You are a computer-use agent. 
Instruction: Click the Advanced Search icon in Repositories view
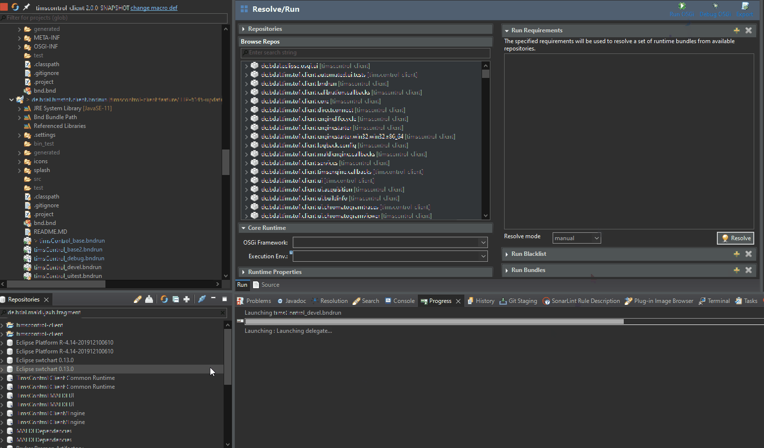202,299
